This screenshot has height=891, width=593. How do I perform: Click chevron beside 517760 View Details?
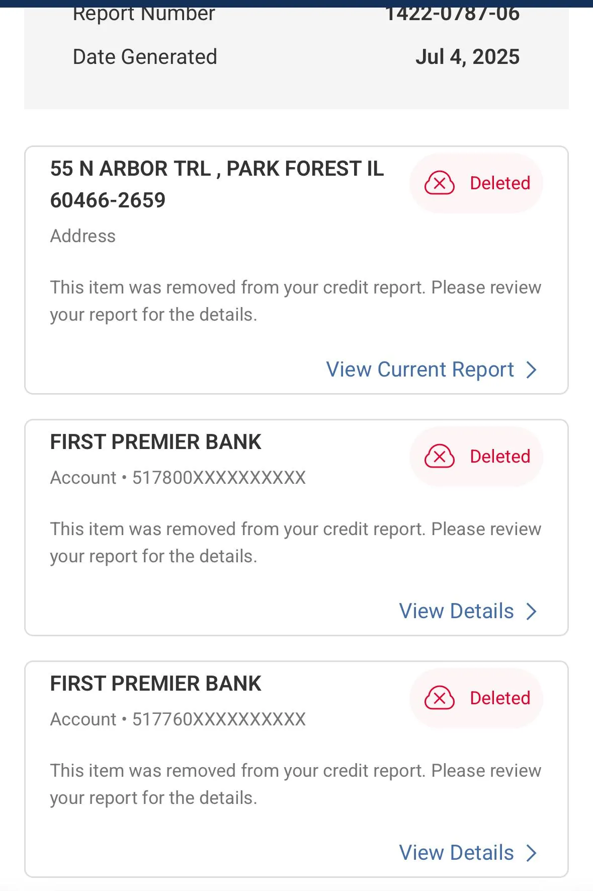pos(532,853)
